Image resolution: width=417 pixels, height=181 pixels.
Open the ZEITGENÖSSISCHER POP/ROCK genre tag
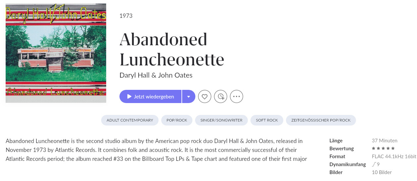321,120
